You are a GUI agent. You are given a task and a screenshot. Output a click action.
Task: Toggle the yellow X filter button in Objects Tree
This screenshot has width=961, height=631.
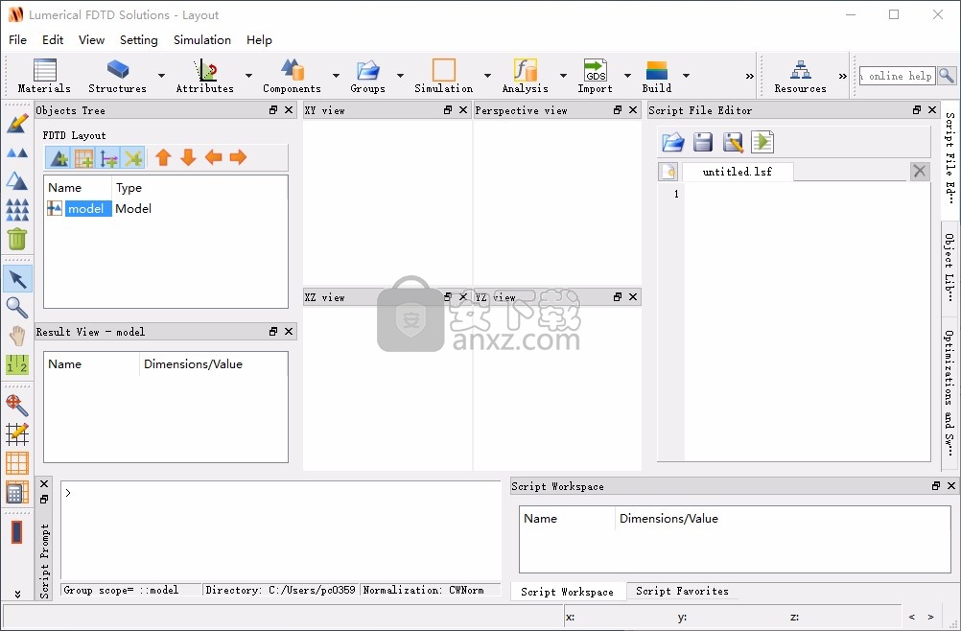pos(133,158)
